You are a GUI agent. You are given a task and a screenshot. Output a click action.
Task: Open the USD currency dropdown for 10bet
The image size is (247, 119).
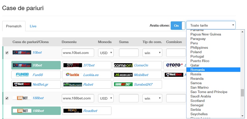coord(106,53)
